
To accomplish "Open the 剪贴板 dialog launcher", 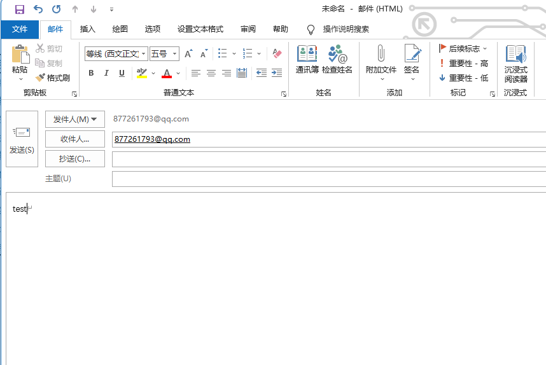I will pyautogui.click(x=74, y=94).
